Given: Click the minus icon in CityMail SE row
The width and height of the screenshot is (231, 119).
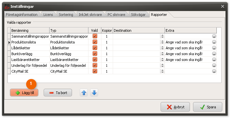Looking at the screenshot, I should coord(214,71).
